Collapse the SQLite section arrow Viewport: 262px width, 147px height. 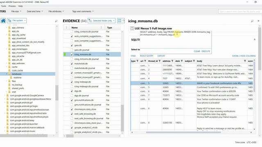255,40
